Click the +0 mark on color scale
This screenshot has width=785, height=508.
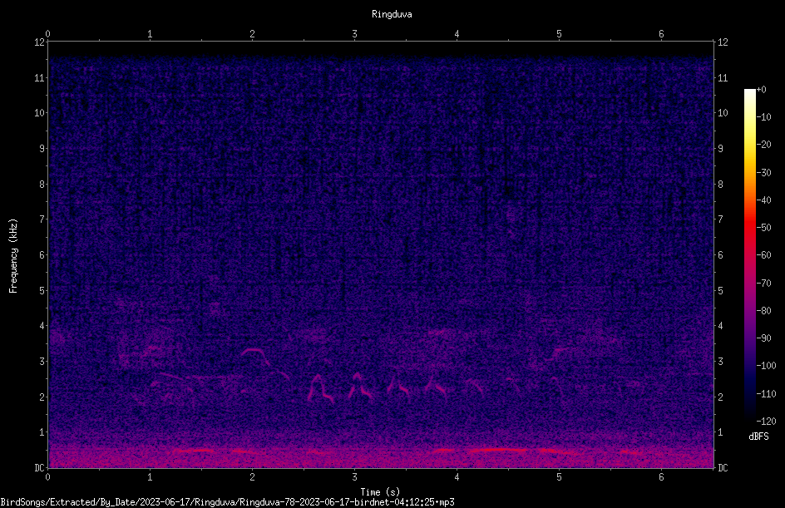coord(761,90)
